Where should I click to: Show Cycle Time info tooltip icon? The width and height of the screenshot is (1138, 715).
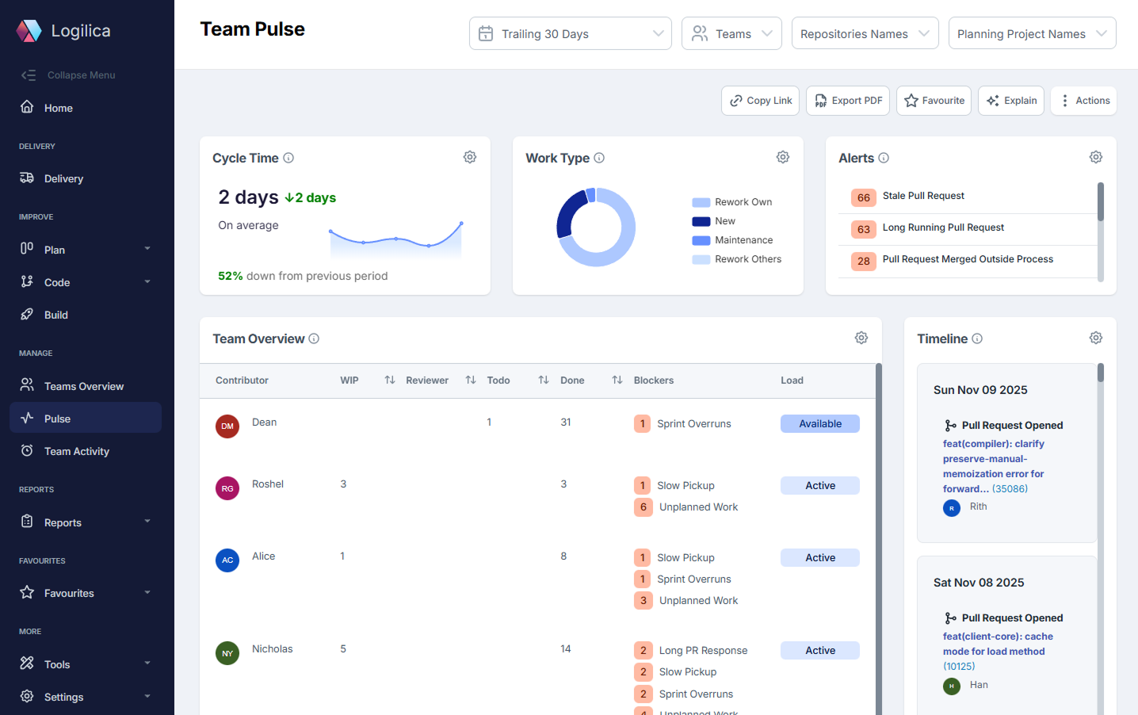[x=288, y=158]
